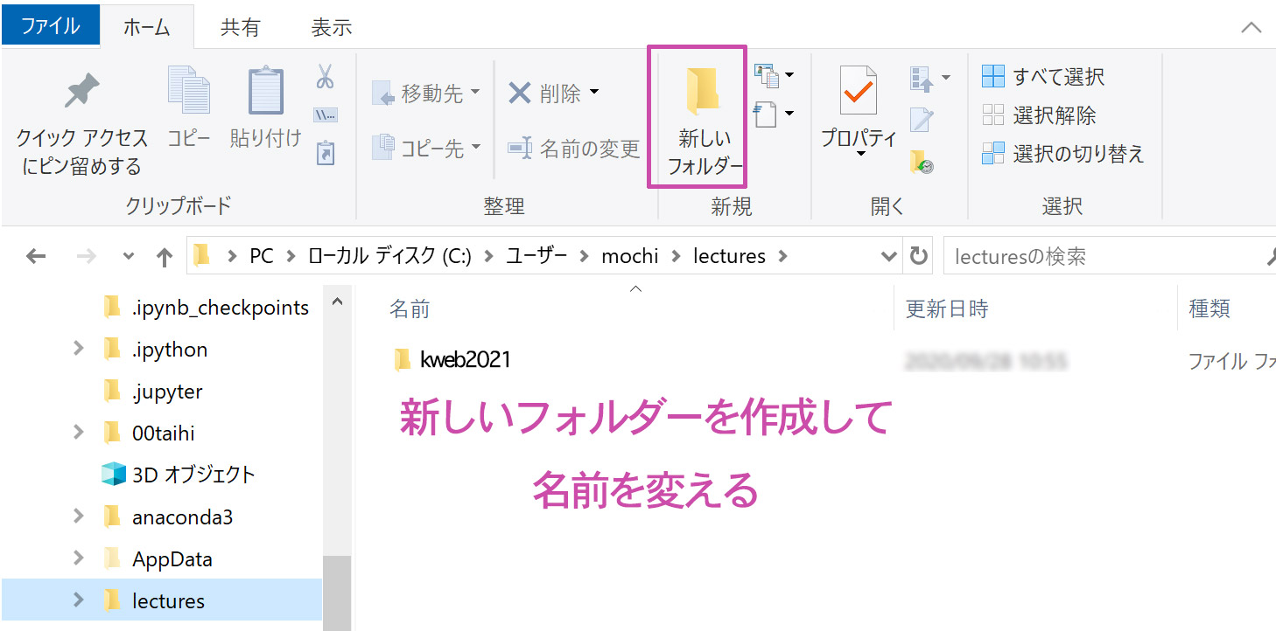Click Select all (すべて選択)
The width and height of the screenshot is (1276, 631).
[x=1042, y=77]
